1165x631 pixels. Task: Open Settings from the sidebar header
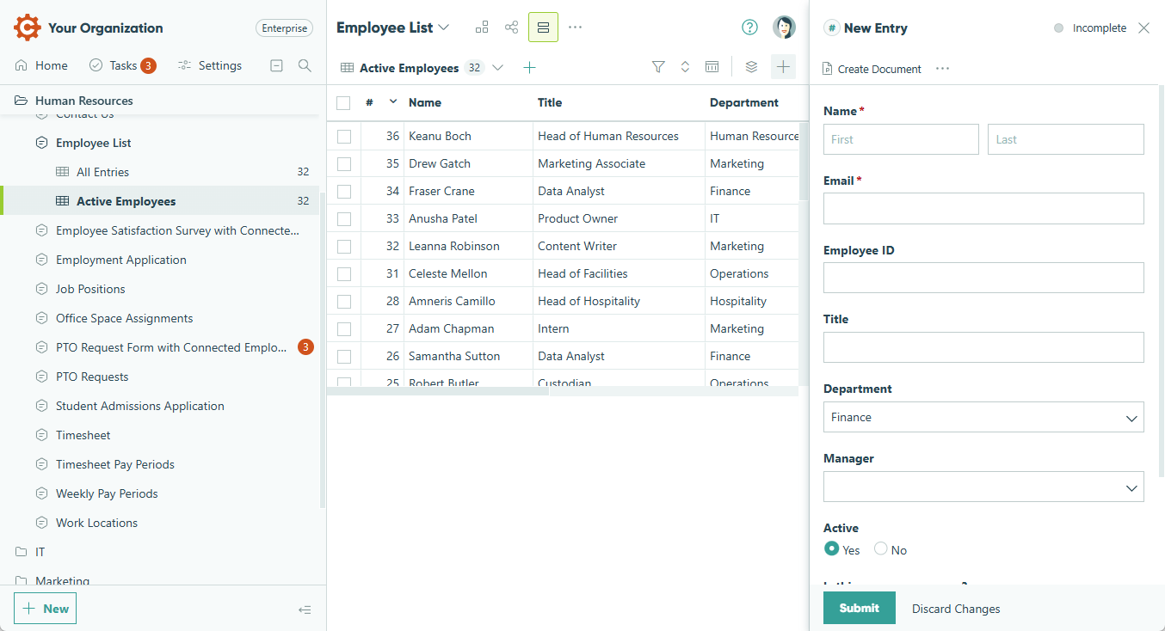(210, 65)
